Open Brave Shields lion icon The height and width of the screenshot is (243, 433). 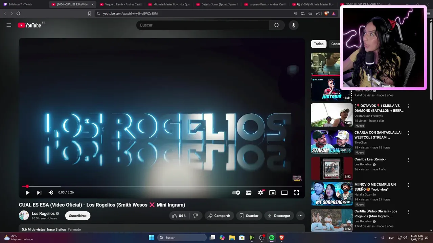pyautogui.click(x=326, y=13)
